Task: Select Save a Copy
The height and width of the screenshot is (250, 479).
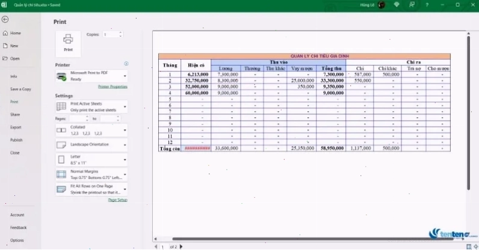Action: click(20, 89)
